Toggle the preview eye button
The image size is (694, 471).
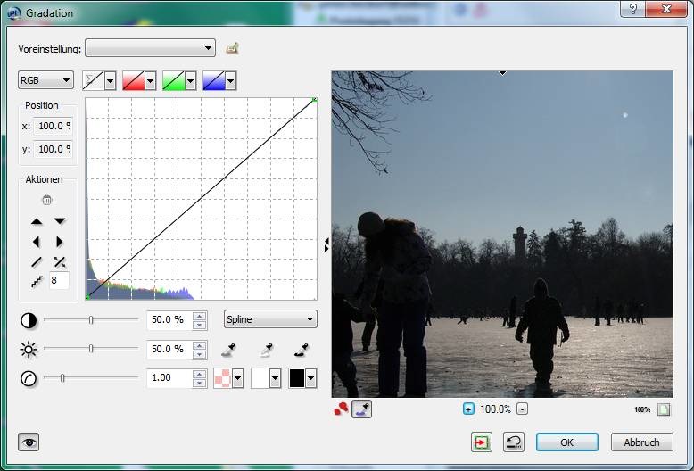[29, 442]
